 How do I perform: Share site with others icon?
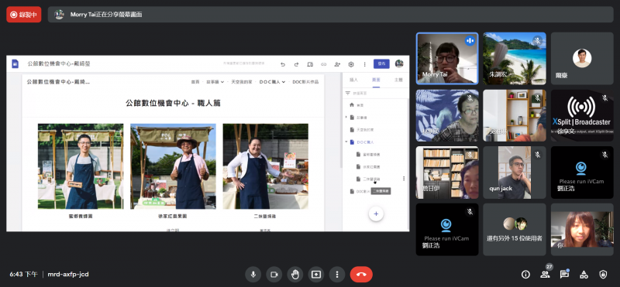click(x=337, y=64)
